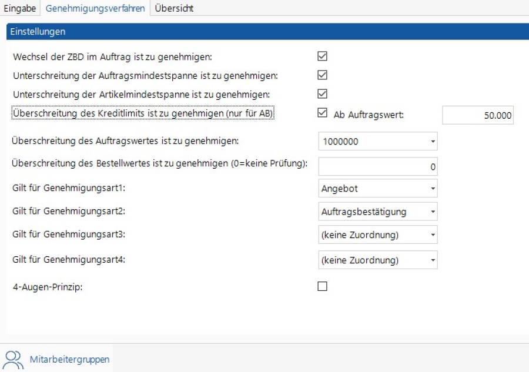Toggle the Kreditlimit approval checkbox

coord(322,113)
